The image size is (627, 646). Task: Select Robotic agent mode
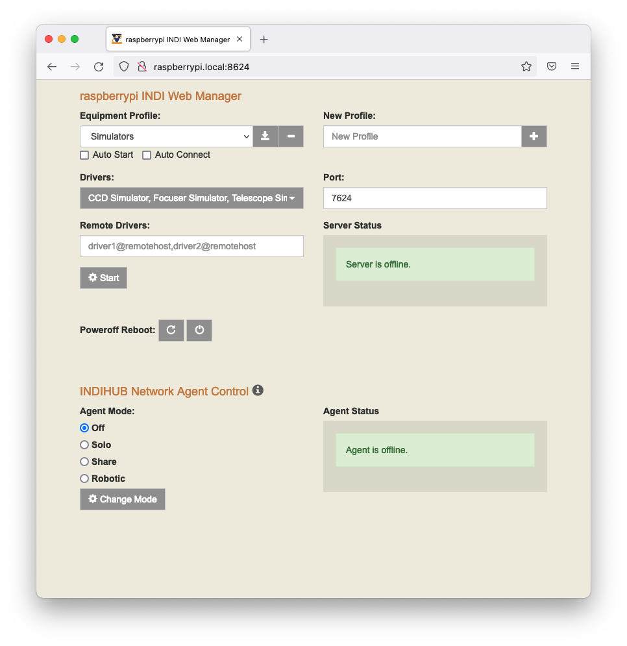[x=84, y=478]
